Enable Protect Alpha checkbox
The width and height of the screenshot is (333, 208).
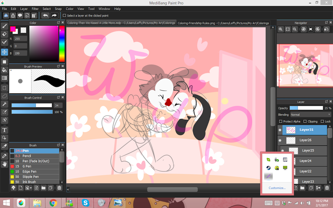coord(281,122)
